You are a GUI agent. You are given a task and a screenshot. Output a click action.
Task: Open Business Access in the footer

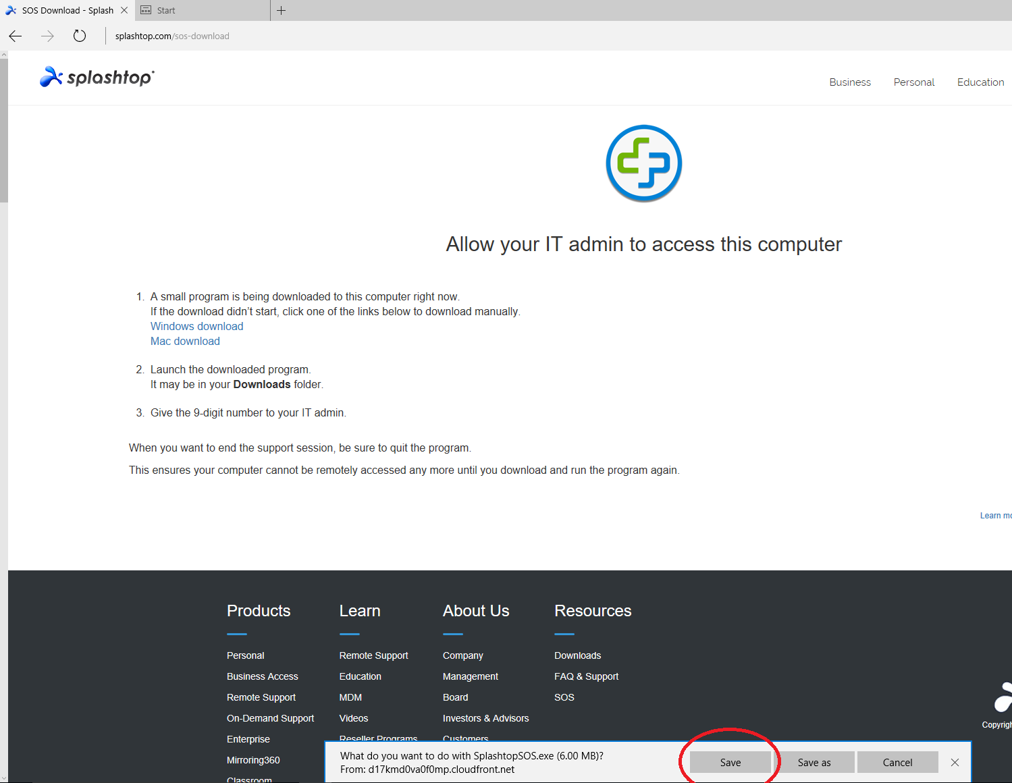(x=263, y=676)
